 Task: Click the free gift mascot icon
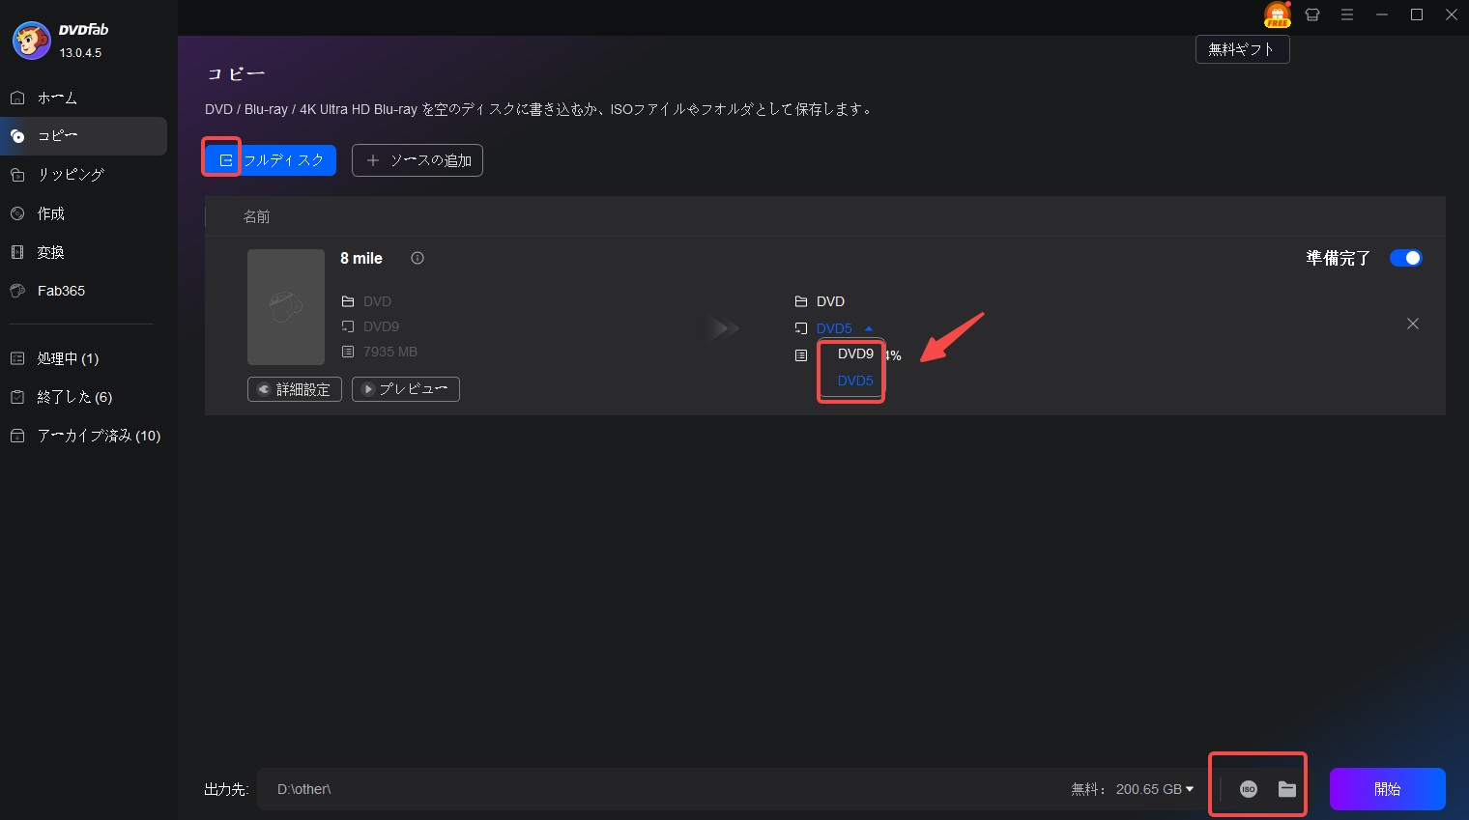(1277, 14)
